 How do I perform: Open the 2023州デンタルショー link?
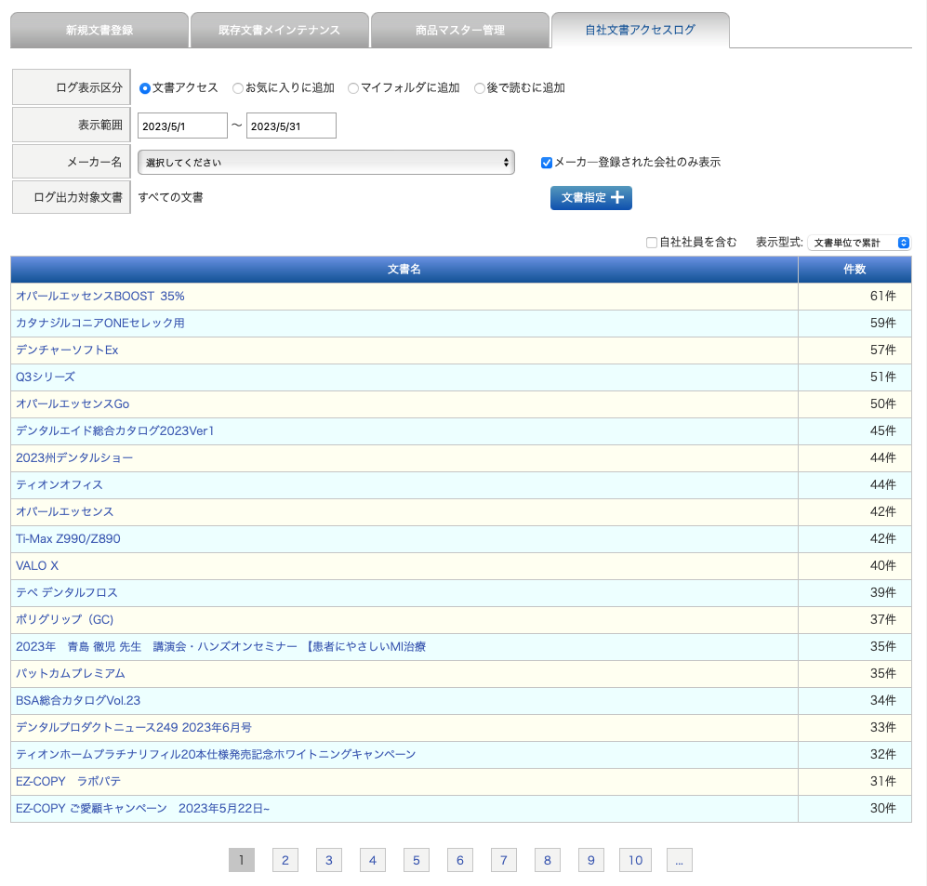click(x=74, y=458)
